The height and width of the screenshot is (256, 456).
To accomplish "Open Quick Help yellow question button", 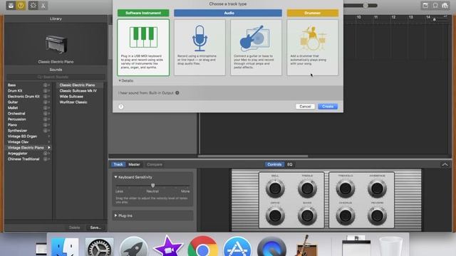I will [x=21, y=6].
